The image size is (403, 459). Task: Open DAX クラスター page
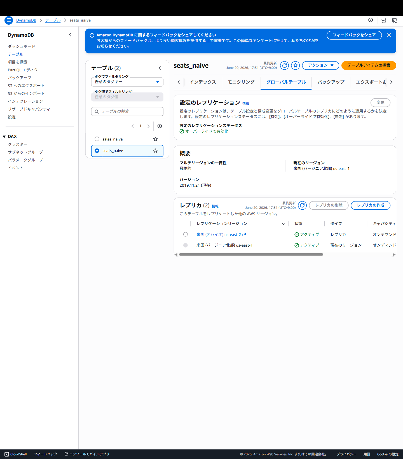click(18, 144)
